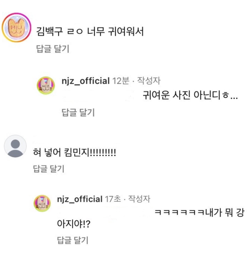Image resolution: width=250 pixels, height=254 pixels.
Task: Tap the 작성자 label next to 12분
Action: coord(149,81)
